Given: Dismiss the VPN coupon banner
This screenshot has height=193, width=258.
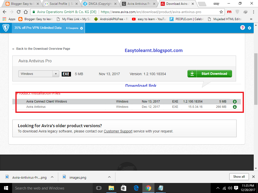Looking at the screenshot, I should click(x=249, y=28).
